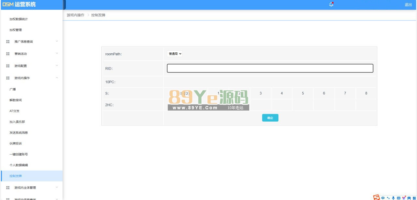Go to 发送系统消息 menu item
This screenshot has height=200, width=417.
(x=19, y=133)
